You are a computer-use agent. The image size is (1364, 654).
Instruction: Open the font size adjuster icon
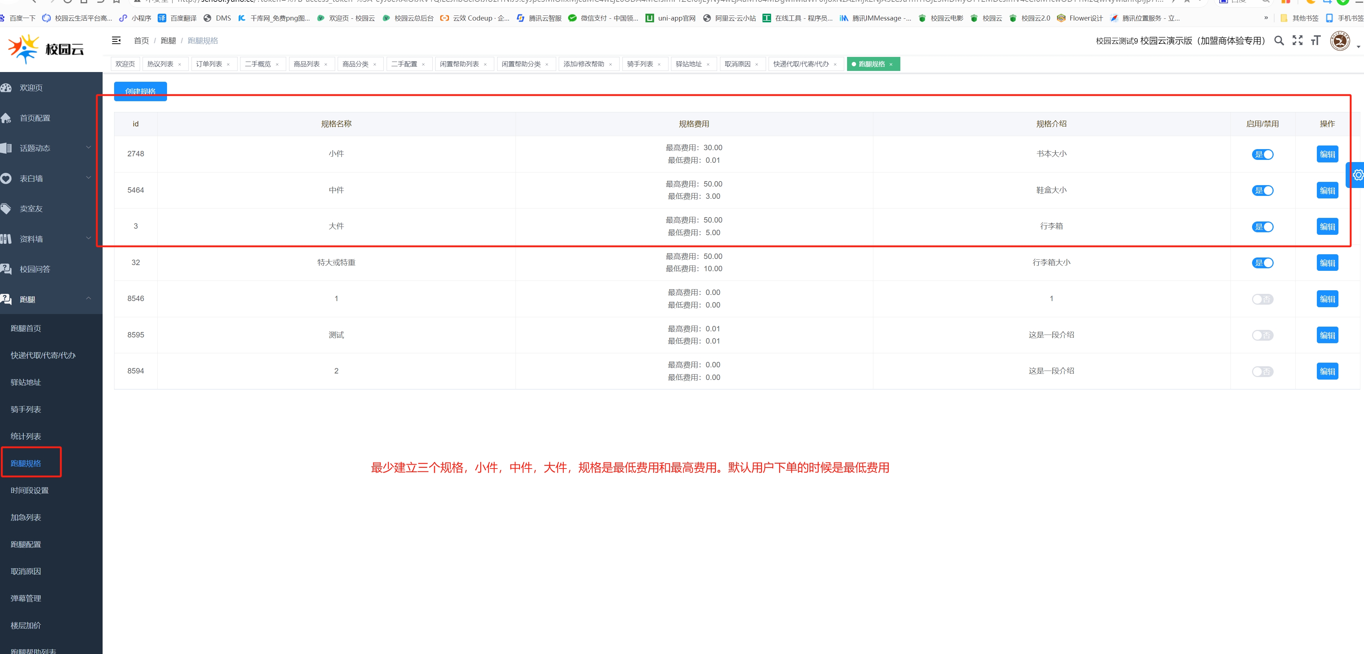point(1316,40)
